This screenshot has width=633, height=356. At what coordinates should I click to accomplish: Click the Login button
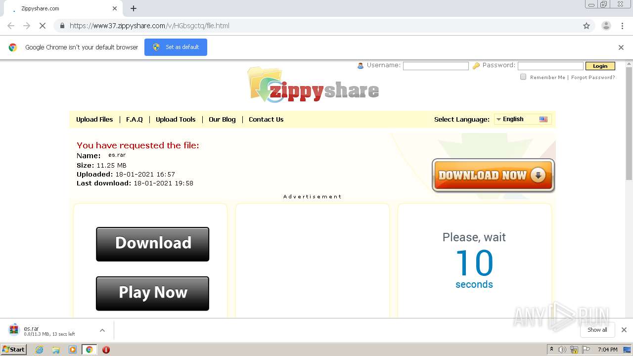coord(600,66)
